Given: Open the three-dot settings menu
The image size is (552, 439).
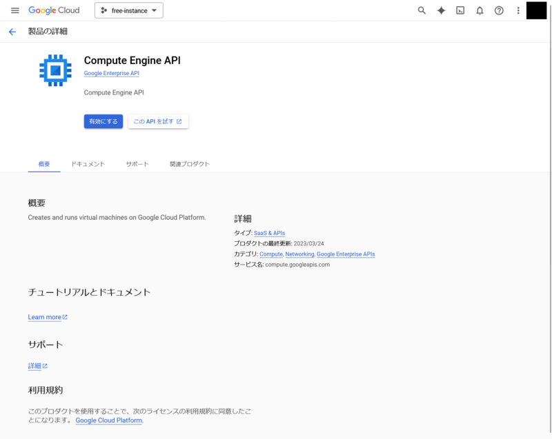Looking at the screenshot, I should point(518,10).
